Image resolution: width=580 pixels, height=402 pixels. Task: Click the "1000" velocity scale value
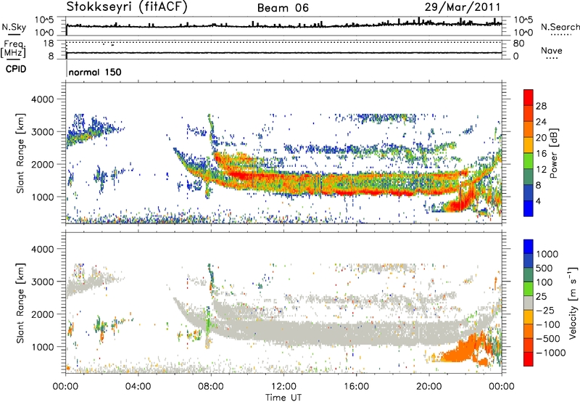coord(547,254)
